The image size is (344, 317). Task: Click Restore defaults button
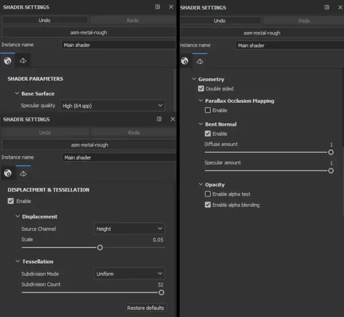(x=146, y=308)
